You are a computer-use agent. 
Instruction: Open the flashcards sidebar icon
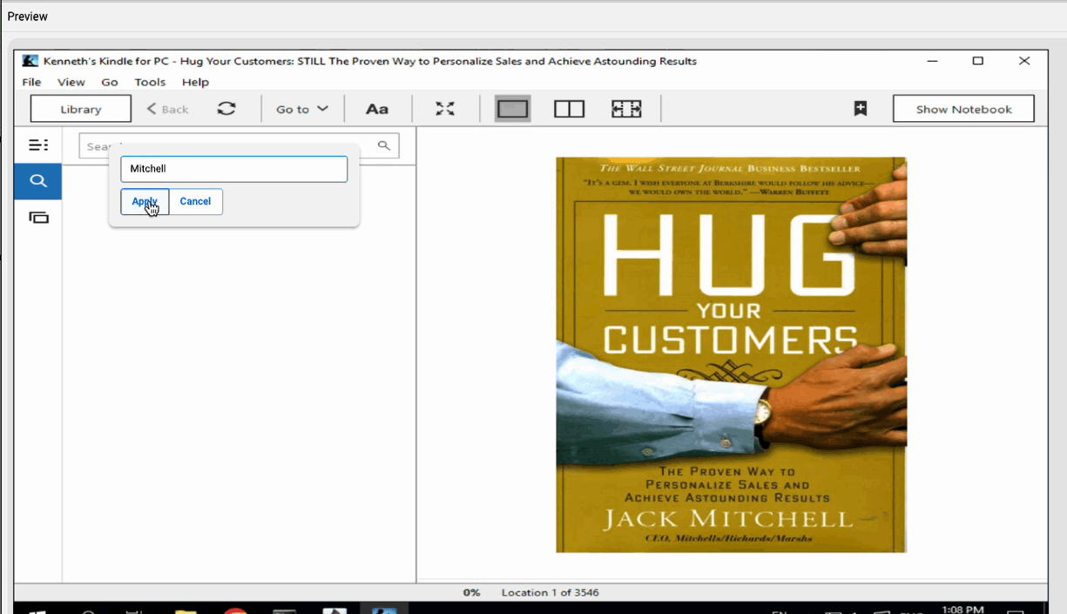(x=38, y=218)
